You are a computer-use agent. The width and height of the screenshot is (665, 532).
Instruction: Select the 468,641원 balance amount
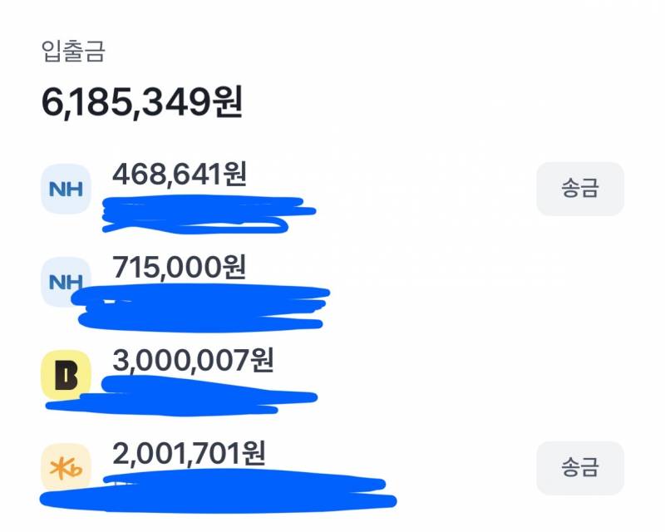(179, 172)
